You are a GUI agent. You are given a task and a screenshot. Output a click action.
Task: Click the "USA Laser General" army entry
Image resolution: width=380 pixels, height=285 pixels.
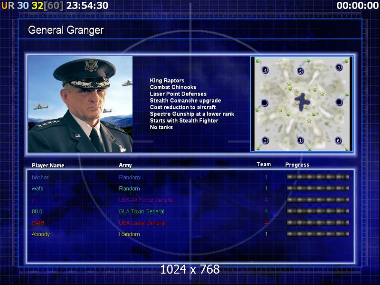coord(142,223)
